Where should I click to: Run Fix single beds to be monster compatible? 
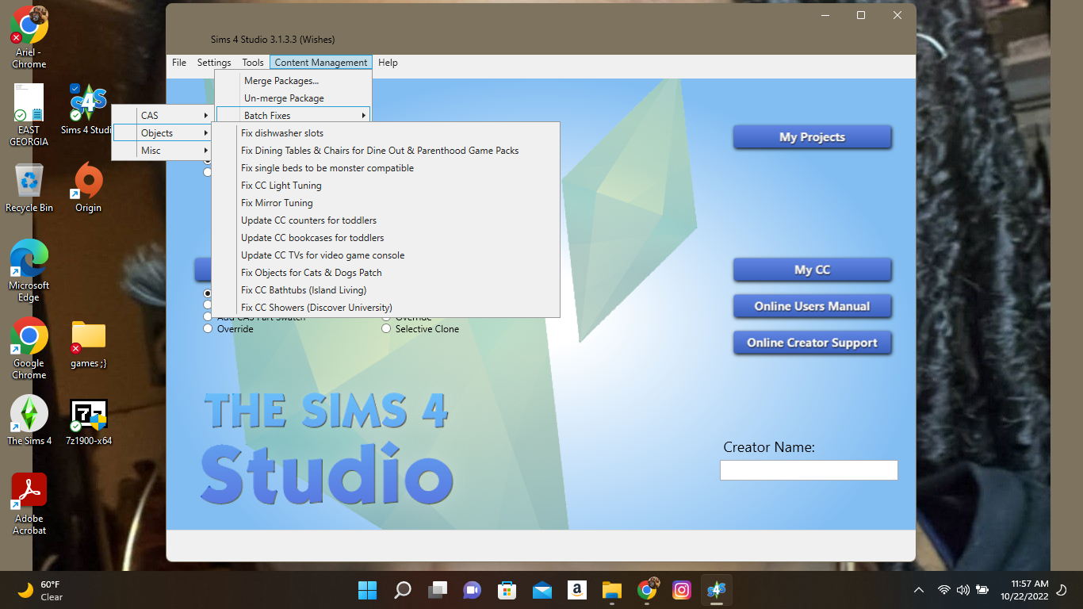tap(386, 168)
